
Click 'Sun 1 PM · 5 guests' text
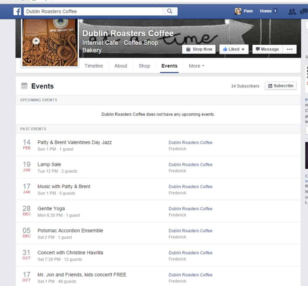pos(56,193)
